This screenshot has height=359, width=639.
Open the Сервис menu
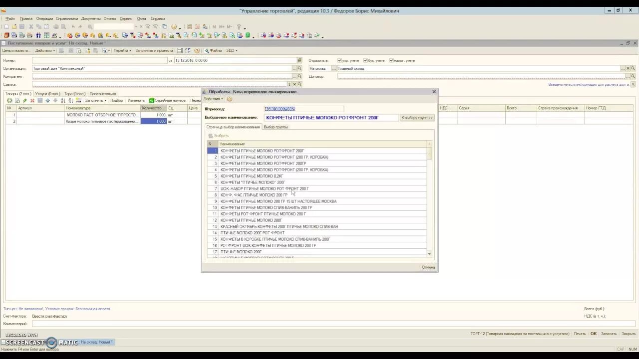[x=126, y=18]
